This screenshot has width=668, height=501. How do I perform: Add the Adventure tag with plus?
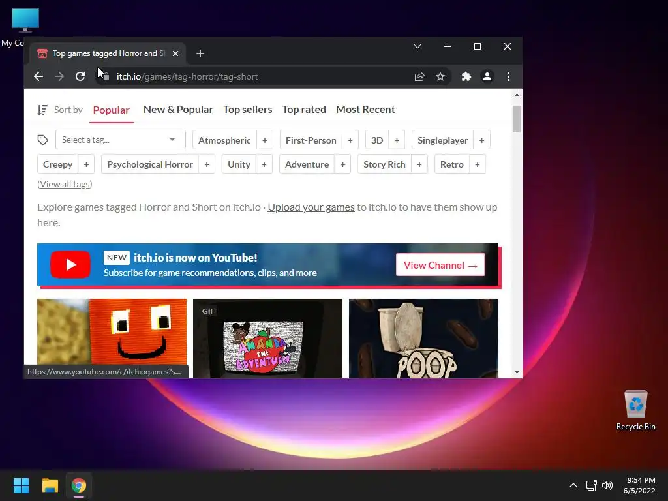(x=342, y=164)
